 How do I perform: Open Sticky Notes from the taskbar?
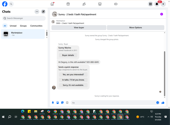[x=29, y=111]
